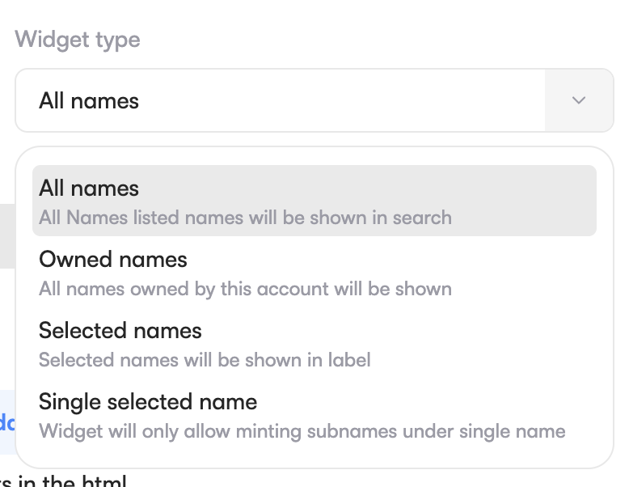Image resolution: width=629 pixels, height=487 pixels.
Task: Click "Widget will only allow minting subnames" description
Action: (x=302, y=431)
